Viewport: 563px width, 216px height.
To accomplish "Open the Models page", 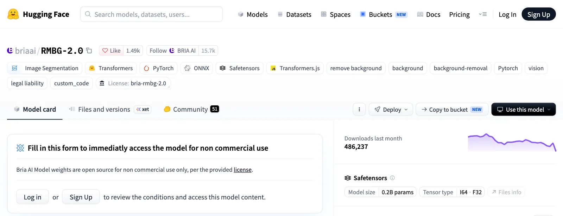I will (x=253, y=14).
